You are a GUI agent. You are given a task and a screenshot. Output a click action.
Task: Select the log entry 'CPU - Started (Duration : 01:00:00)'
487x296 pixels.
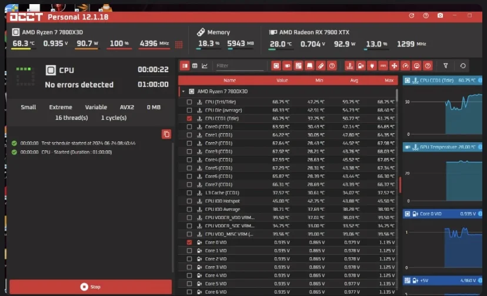76,152
